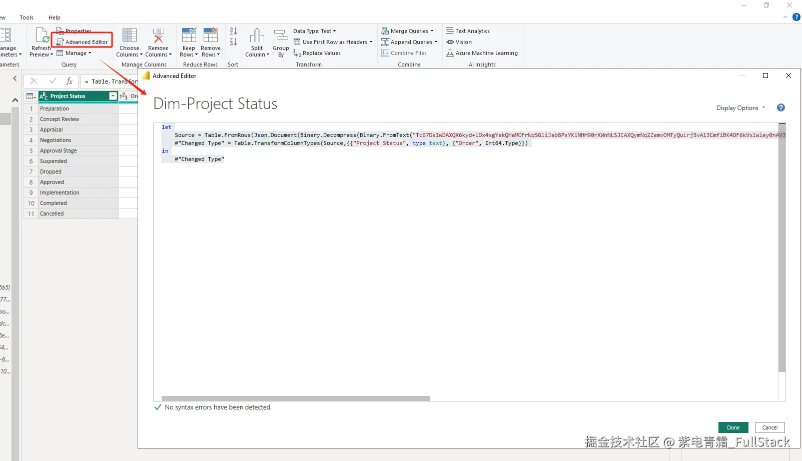Cancel the formula bar edit with X
The width and height of the screenshot is (802, 461).
click(34, 81)
